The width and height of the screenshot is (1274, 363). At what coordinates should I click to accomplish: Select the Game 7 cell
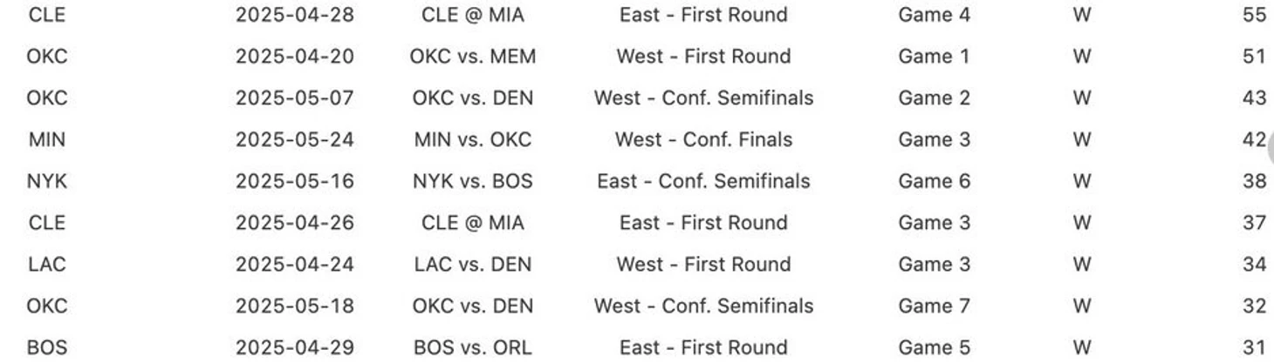[934, 306]
